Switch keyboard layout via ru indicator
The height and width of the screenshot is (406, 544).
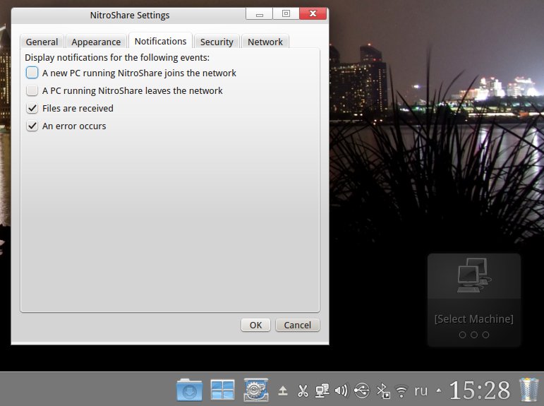(421, 391)
